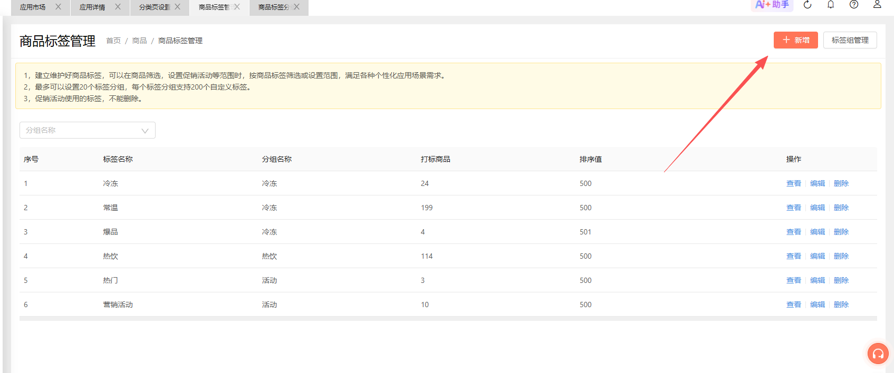Edit the 冷冻 tag in row 1
This screenshot has height=373, width=894.
click(x=818, y=183)
